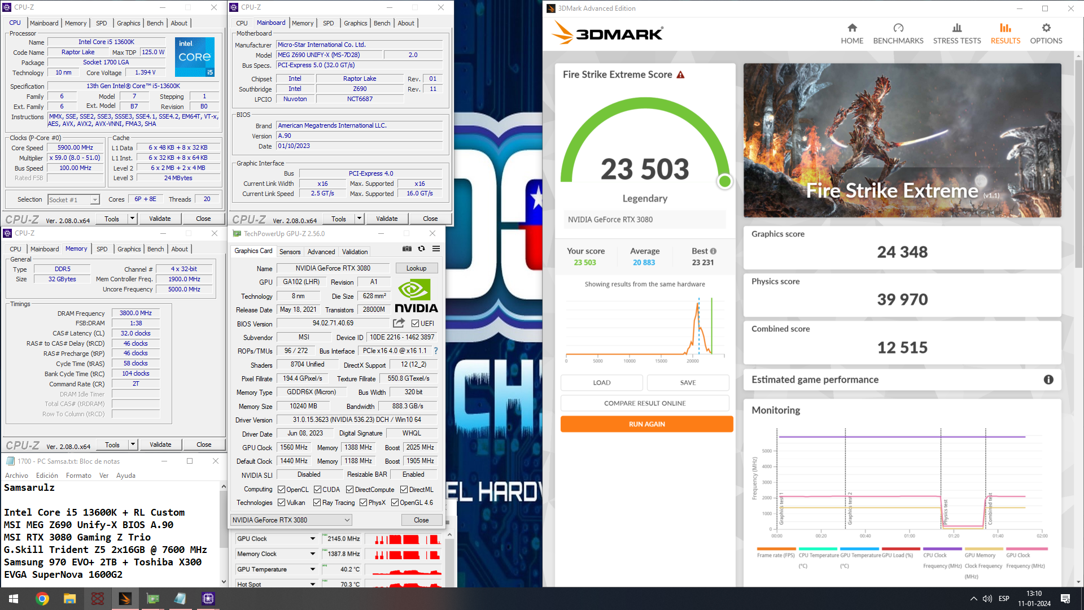Image resolution: width=1084 pixels, height=610 pixels.
Task: Select Bench tab in Memory CPU-Z window
Action: coord(155,249)
